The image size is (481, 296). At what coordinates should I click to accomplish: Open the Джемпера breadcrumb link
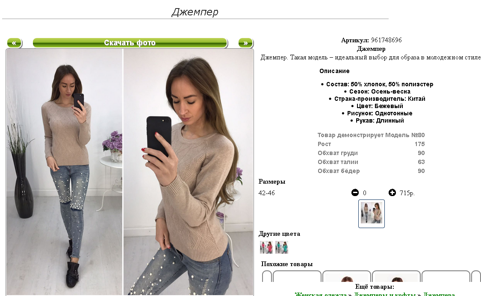tap(439, 294)
